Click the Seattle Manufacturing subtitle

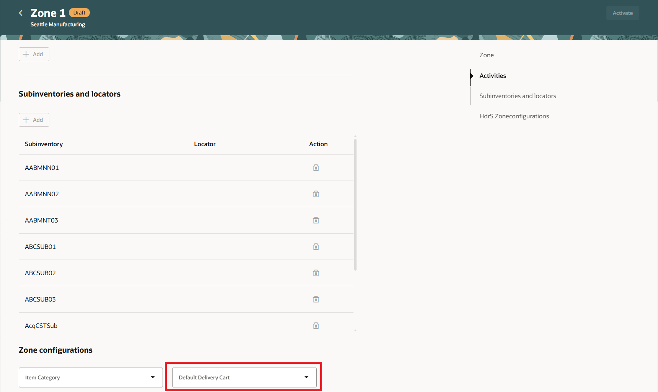coord(58,24)
